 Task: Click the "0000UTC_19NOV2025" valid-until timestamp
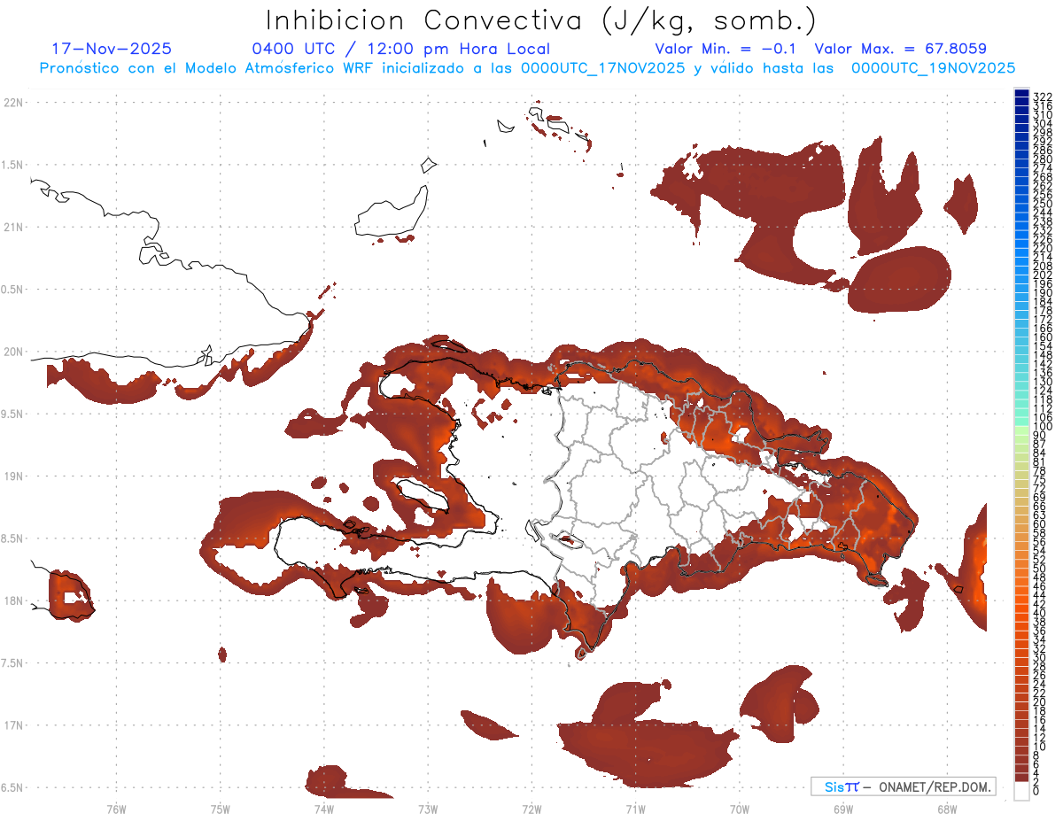click(x=933, y=68)
